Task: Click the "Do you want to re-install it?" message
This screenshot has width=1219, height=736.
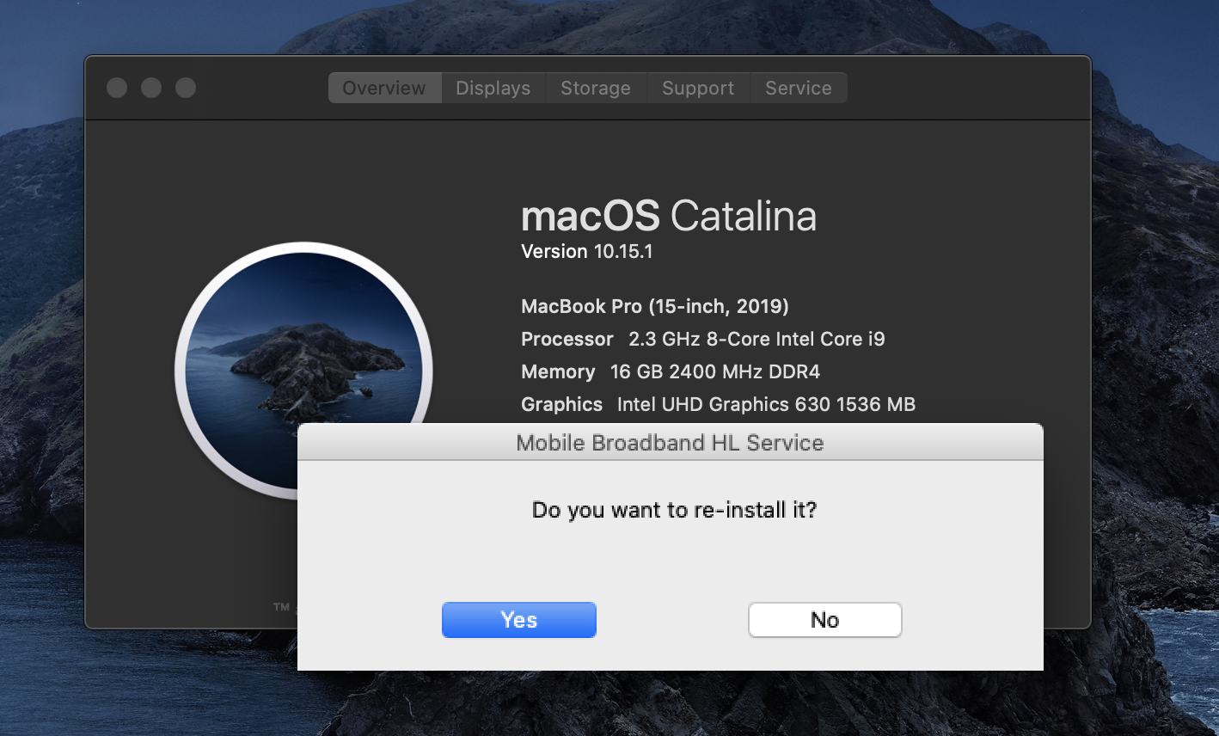Action: [x=675, y=510]
